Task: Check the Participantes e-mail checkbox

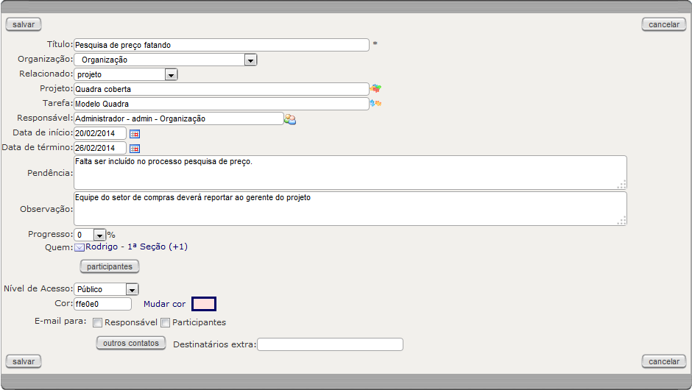Action: (165, 322)
